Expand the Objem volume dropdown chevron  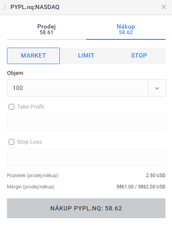pos(157,88)
